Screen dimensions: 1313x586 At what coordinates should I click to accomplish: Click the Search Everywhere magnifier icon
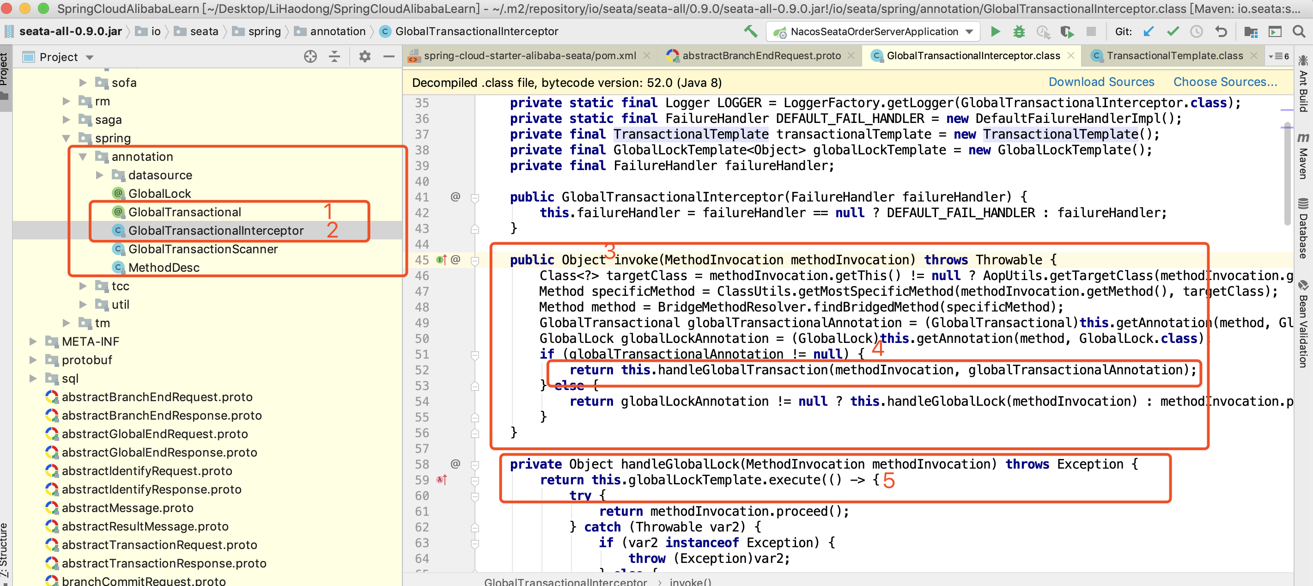(x=1299, y=31)
